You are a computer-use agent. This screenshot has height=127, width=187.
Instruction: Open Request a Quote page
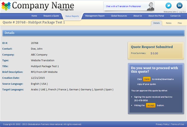(x=51, y=16)
